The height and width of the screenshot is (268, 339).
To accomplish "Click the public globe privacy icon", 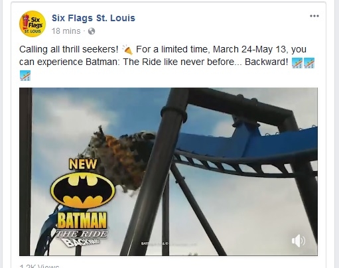I will (92, 31).
